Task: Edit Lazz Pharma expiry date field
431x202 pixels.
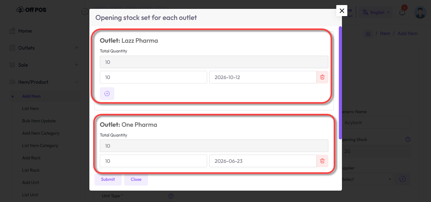Action: (x=263, y=77)
